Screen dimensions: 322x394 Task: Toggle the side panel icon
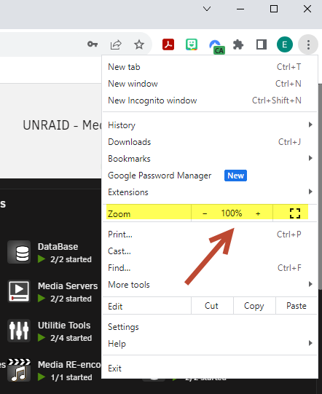point(262,44)
